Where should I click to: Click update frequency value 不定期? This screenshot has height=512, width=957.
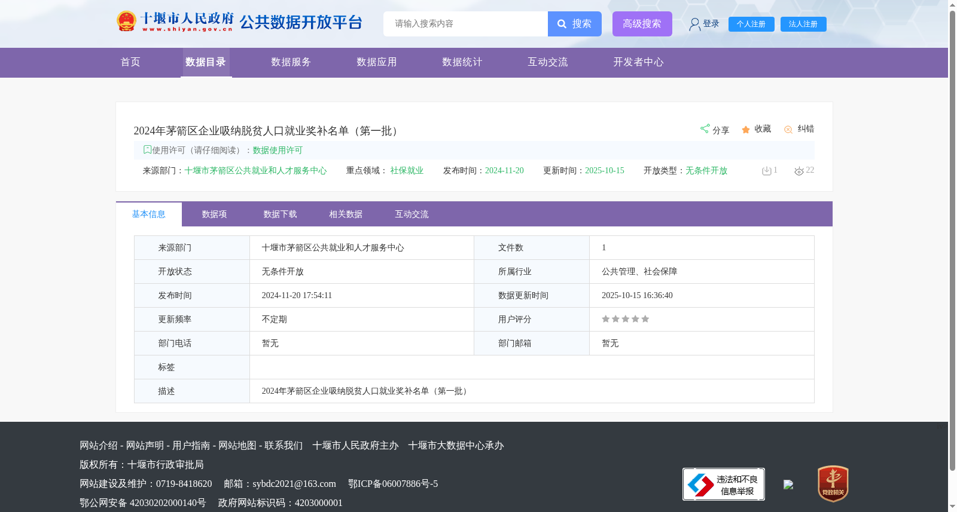275,320
